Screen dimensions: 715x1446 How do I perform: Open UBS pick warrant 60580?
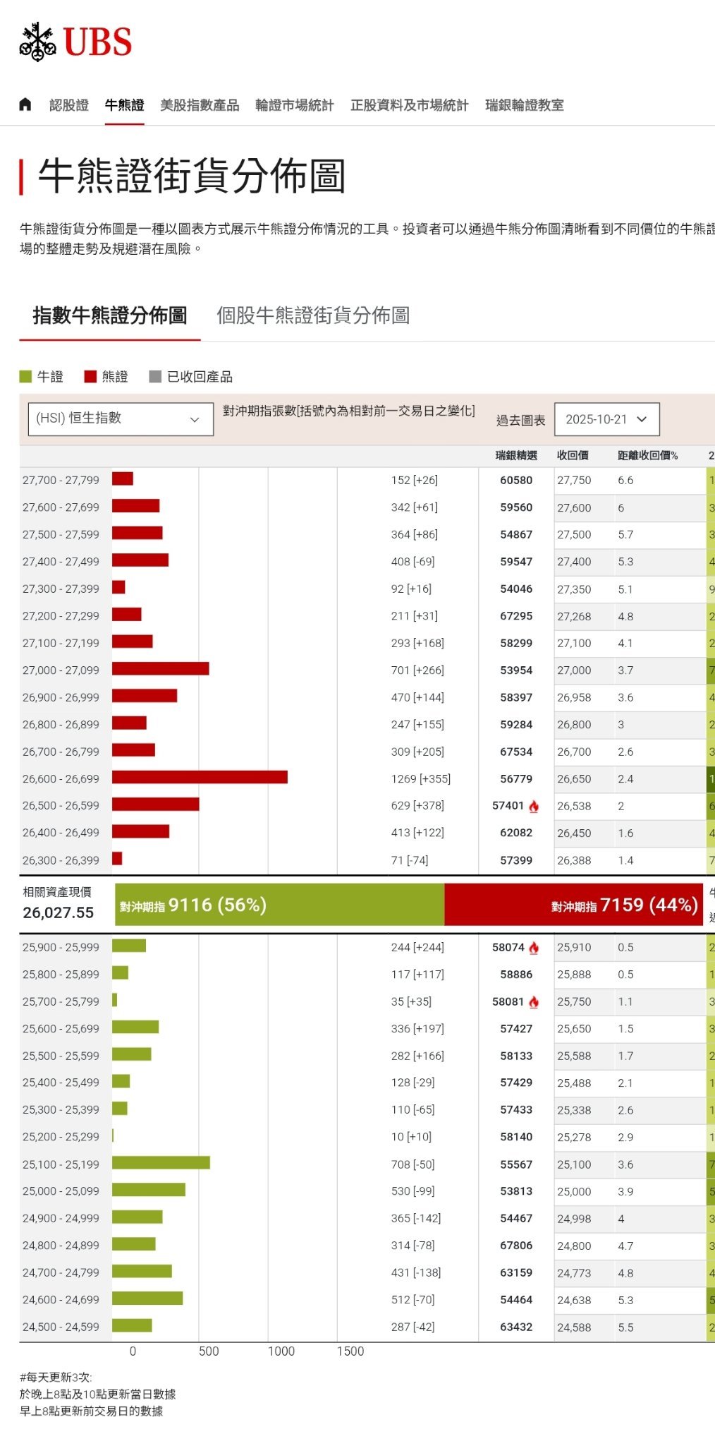pyautogui.click(x=516, y=481)
